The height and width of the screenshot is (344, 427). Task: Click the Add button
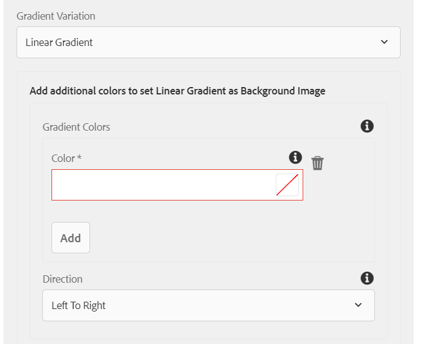71,238
